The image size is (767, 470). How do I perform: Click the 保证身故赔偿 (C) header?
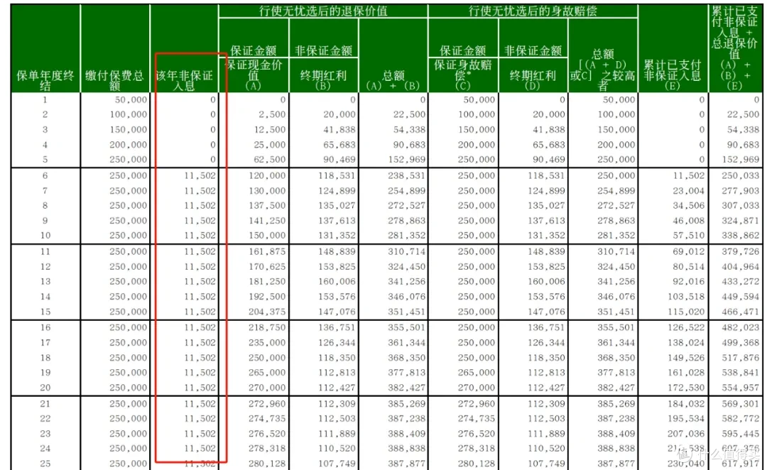coord(463,75)
